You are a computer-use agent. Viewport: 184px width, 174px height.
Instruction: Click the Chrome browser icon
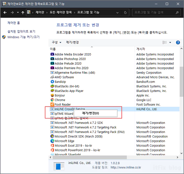point(52,100)
